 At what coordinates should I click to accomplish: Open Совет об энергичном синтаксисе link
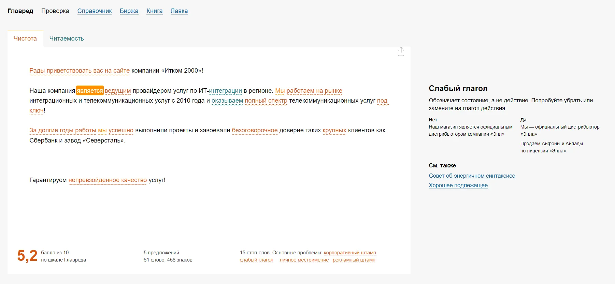coord(472,176)
